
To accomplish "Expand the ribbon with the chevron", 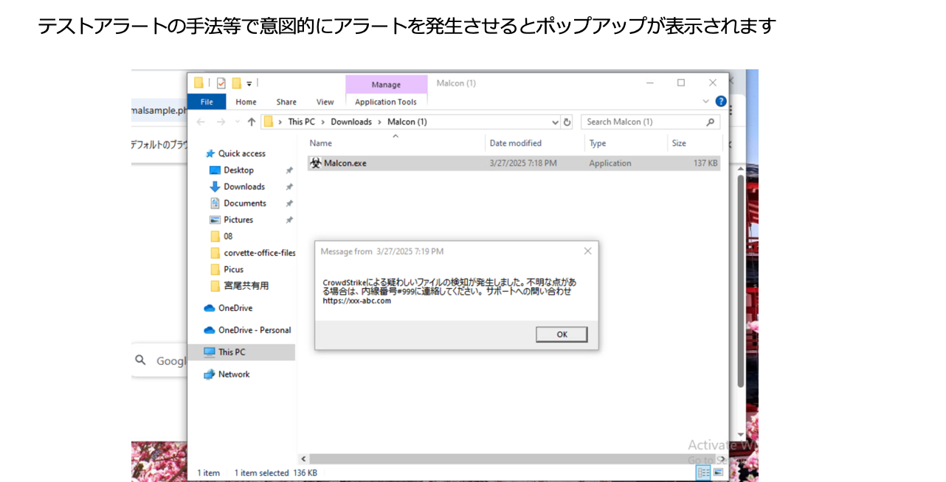I will click(x=706, y=102).
